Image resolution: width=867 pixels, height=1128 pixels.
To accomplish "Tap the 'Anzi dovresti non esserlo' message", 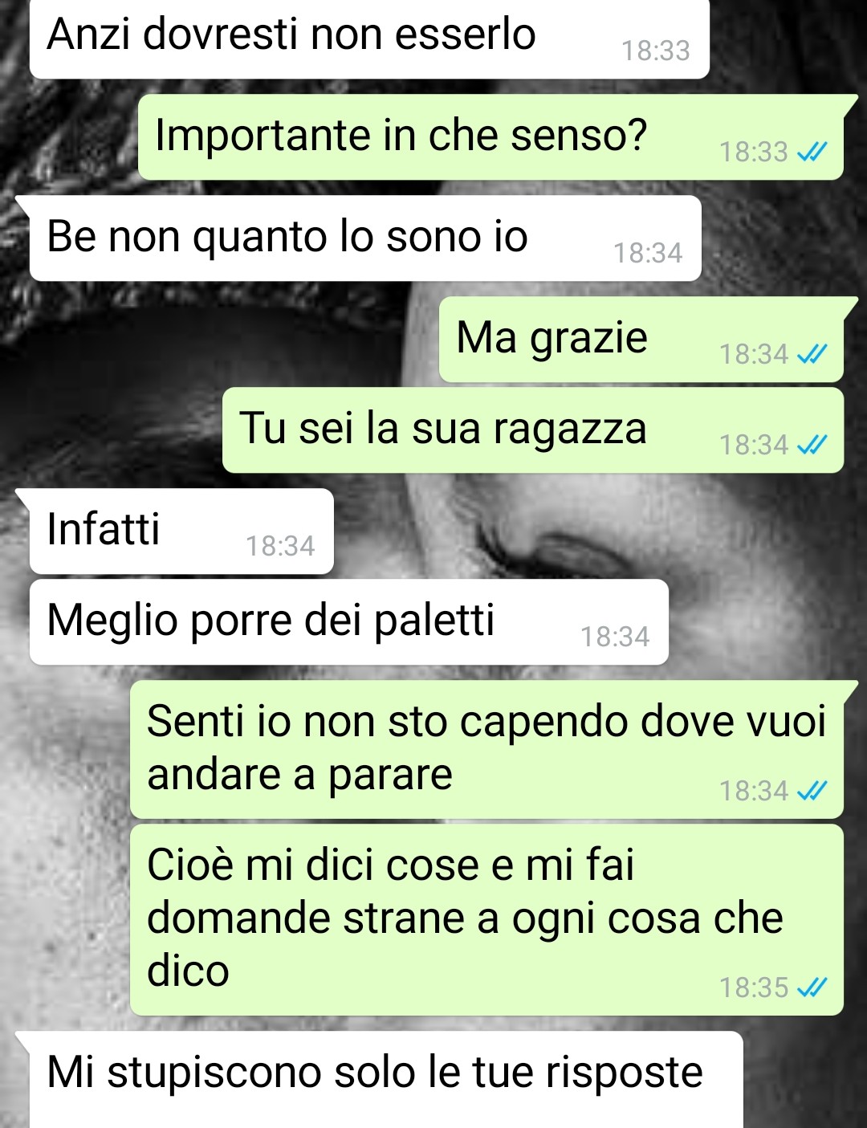I will (x=369, y=39).
